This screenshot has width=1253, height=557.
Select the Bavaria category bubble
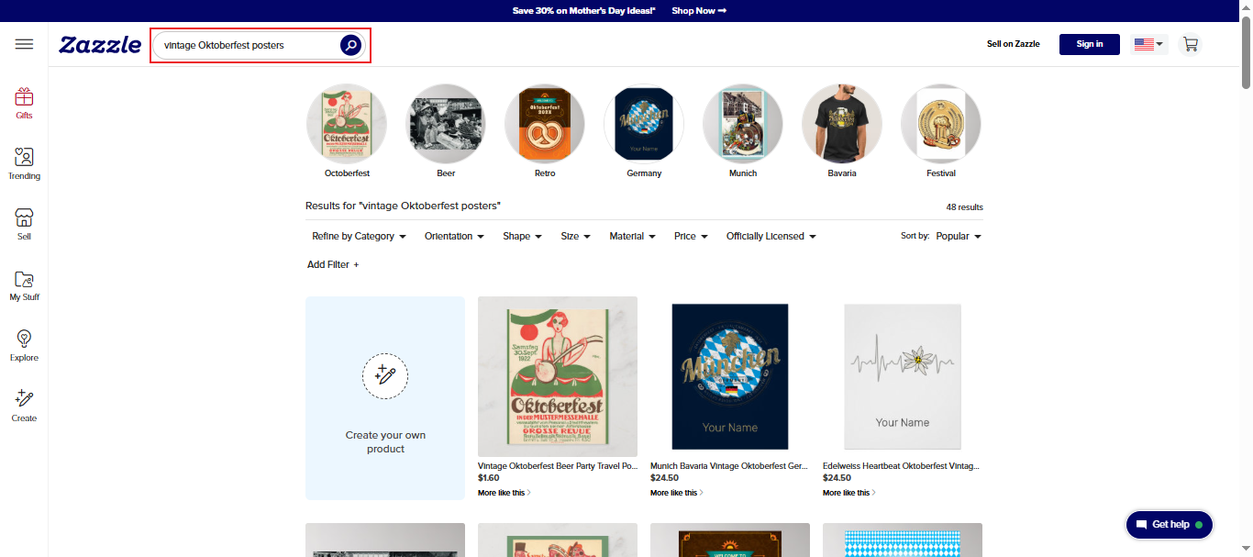tap(841, 124)
